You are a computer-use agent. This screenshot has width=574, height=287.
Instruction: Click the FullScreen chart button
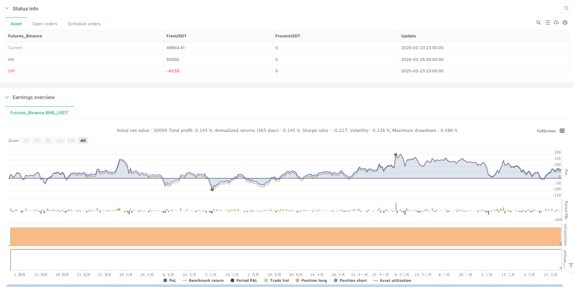click(x=546, y=131)
